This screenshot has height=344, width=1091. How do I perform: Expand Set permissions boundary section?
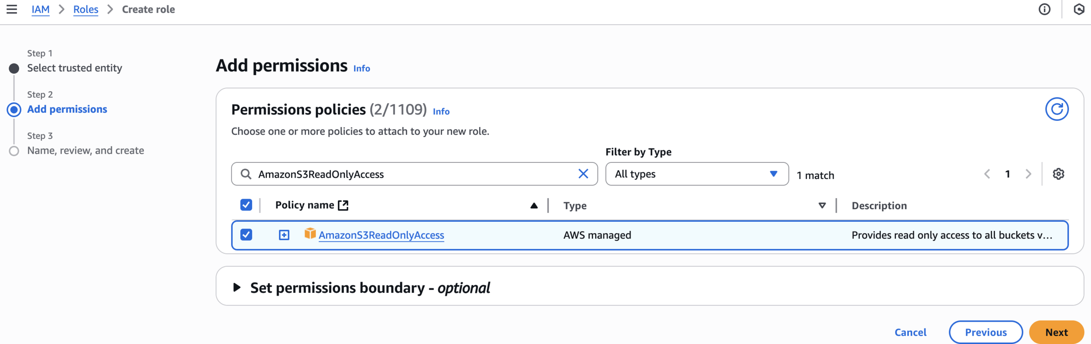[237, 287]
